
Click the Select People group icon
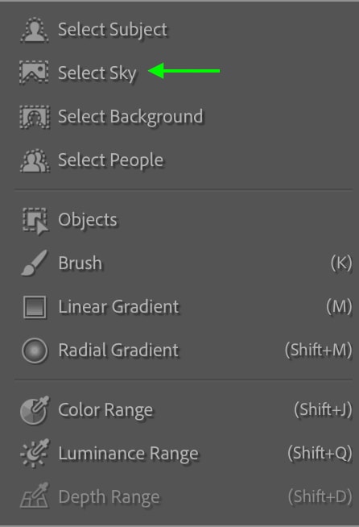[35, 160]
